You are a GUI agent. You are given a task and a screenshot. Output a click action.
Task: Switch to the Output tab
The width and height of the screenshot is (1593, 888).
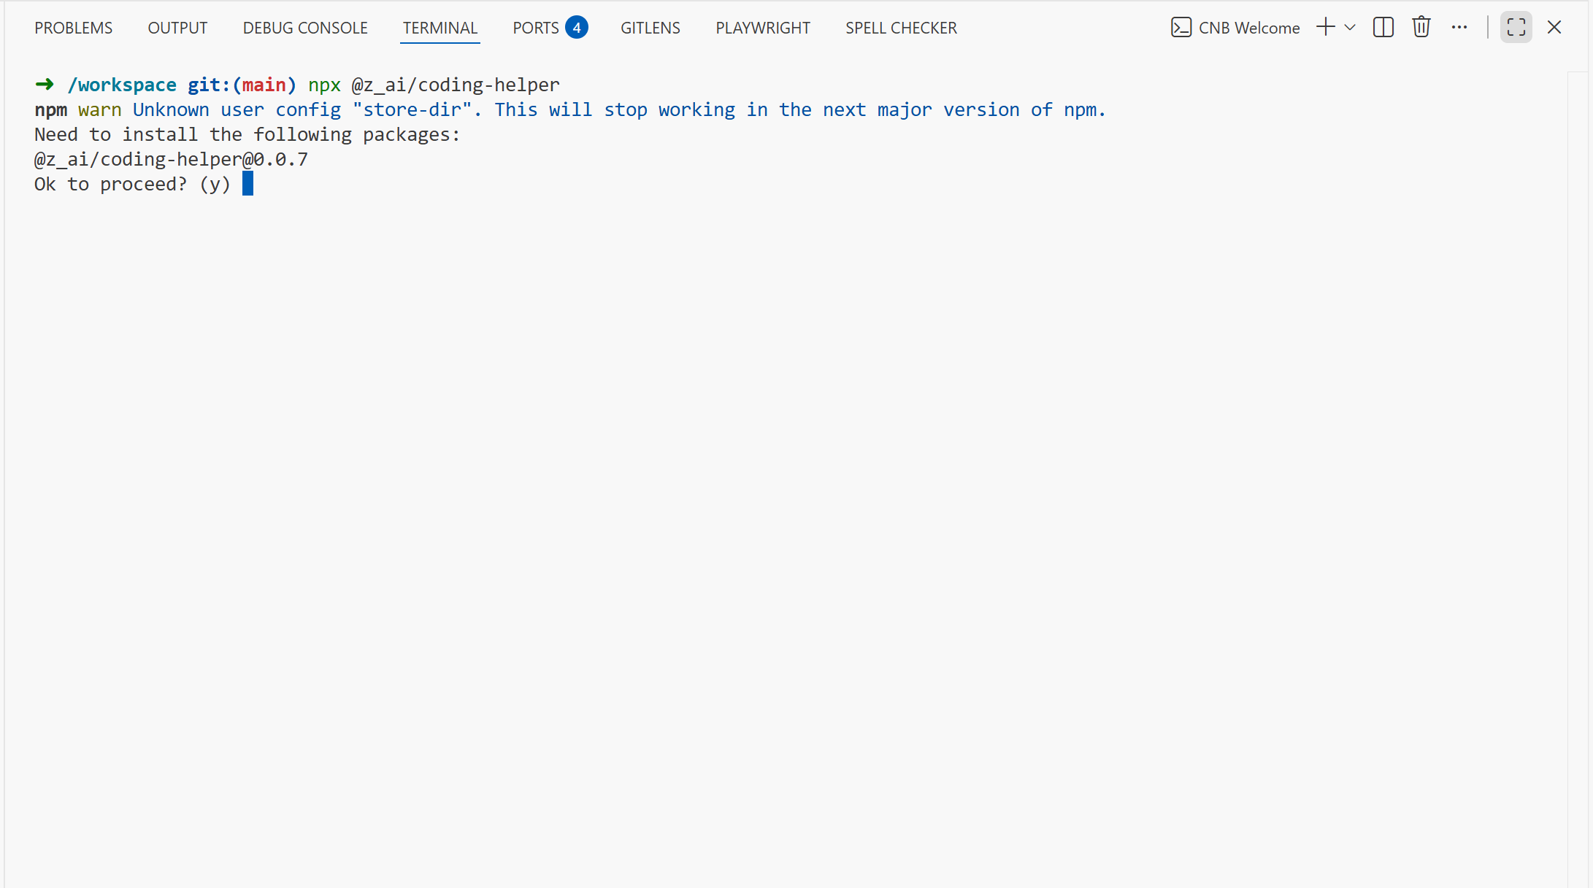(177, 28)
